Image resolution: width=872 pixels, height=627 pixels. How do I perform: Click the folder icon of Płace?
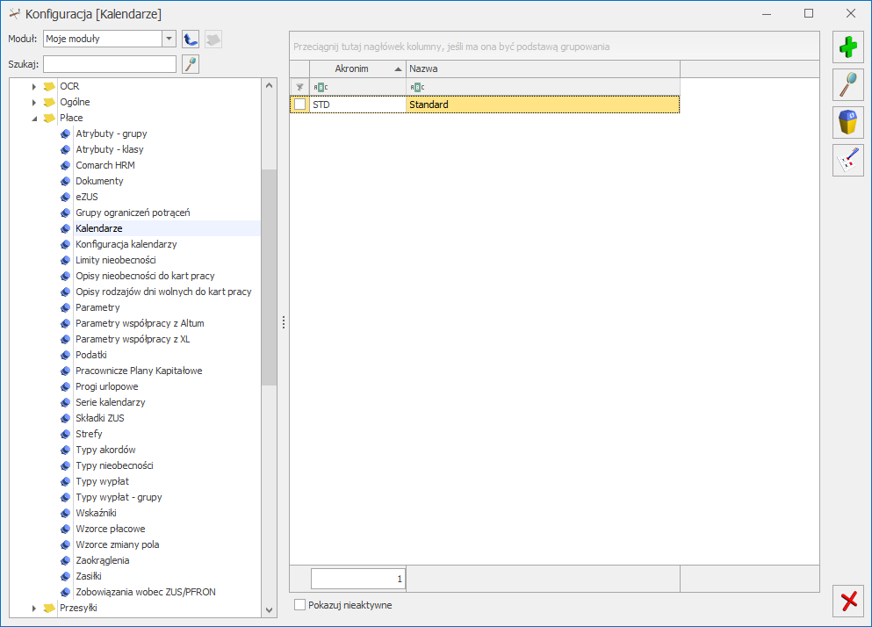tap(49, 118)
